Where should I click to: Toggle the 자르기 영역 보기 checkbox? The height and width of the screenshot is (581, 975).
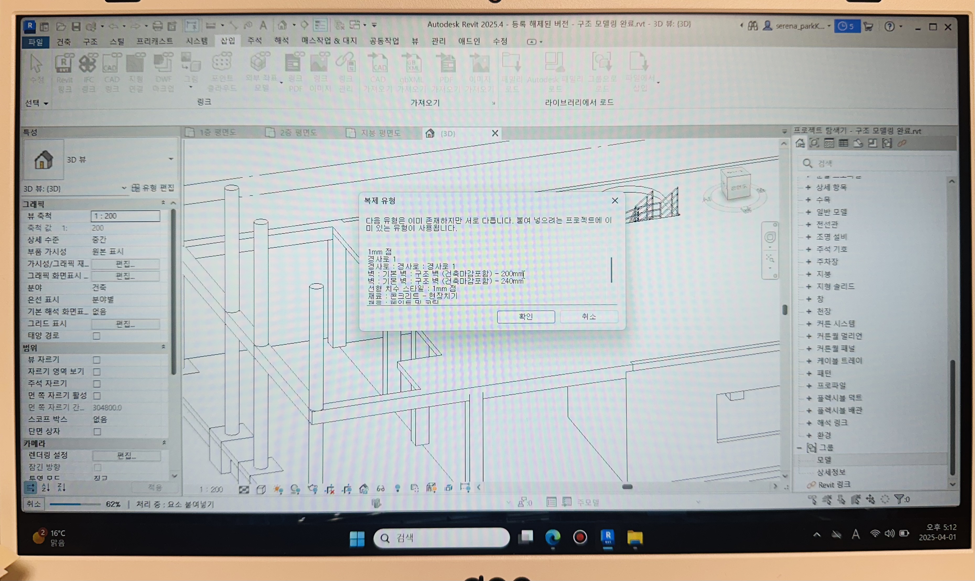click(x=97, y=372)
